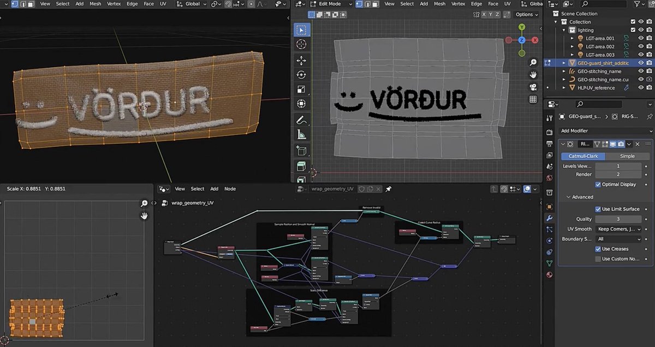Viewport: 655px width, 347px height.
Task: Select GEO-guard_shirt_additic row in outliner
Action: click(x=599, y=63)
